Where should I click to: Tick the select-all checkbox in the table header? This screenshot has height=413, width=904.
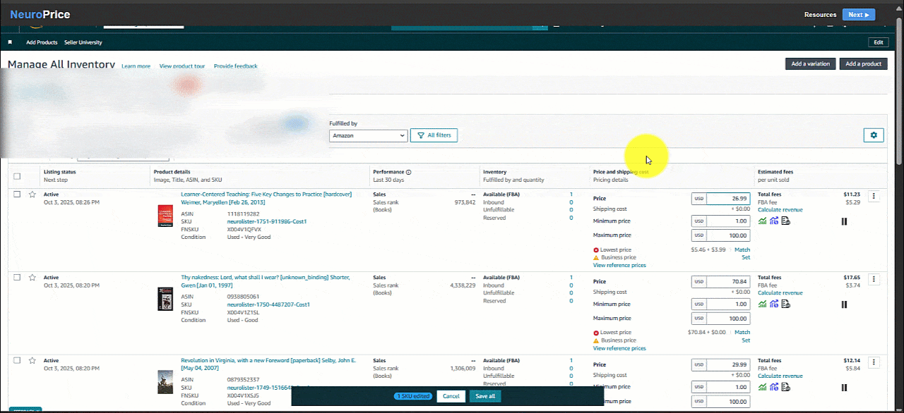click(x=17, y=176)
